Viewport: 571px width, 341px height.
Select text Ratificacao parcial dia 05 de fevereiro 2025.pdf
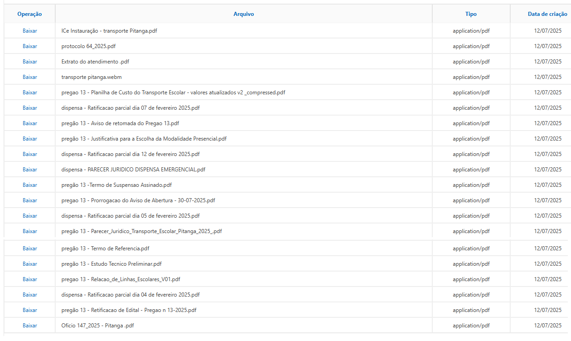144,216
